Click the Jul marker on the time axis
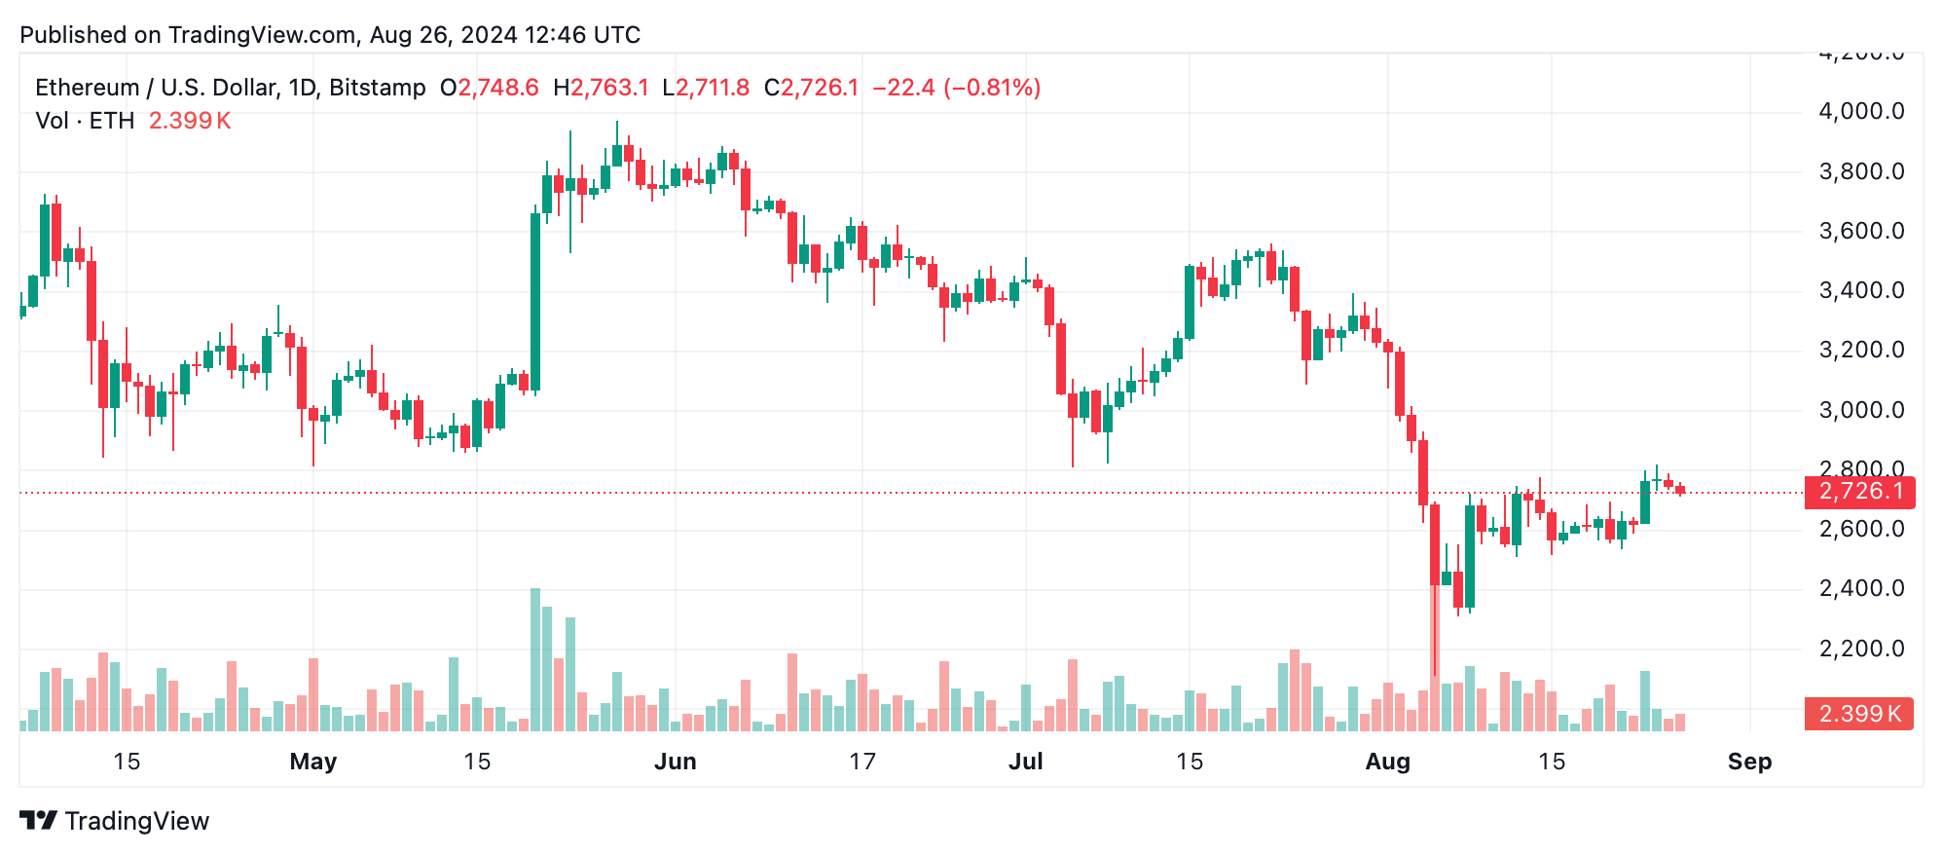 [1026, 762]
